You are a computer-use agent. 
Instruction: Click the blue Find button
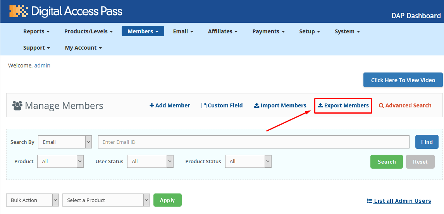click(427, 142)
